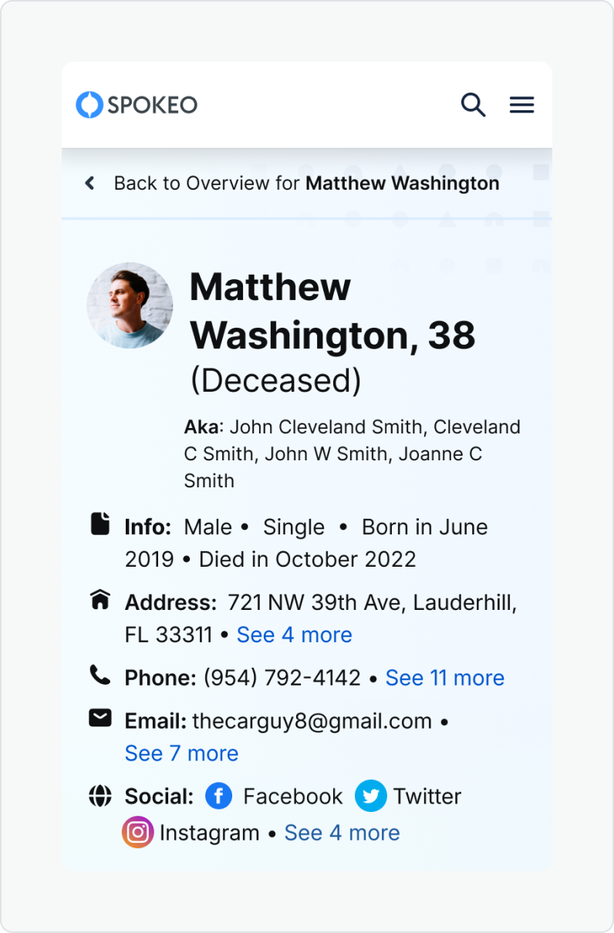Open the search magnifier icon

pos(473,105)
